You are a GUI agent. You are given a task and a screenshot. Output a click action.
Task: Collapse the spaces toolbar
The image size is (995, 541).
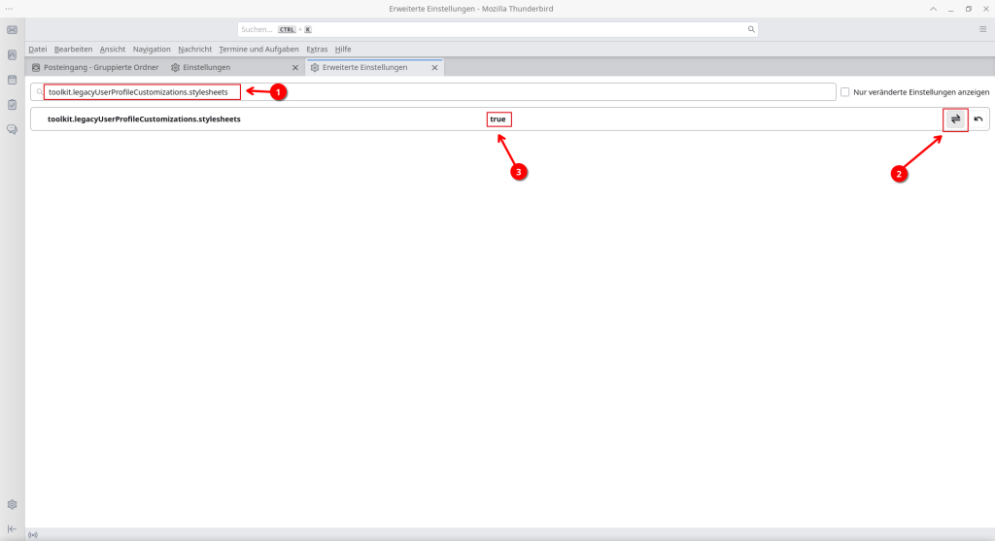[x=12, y=528]
